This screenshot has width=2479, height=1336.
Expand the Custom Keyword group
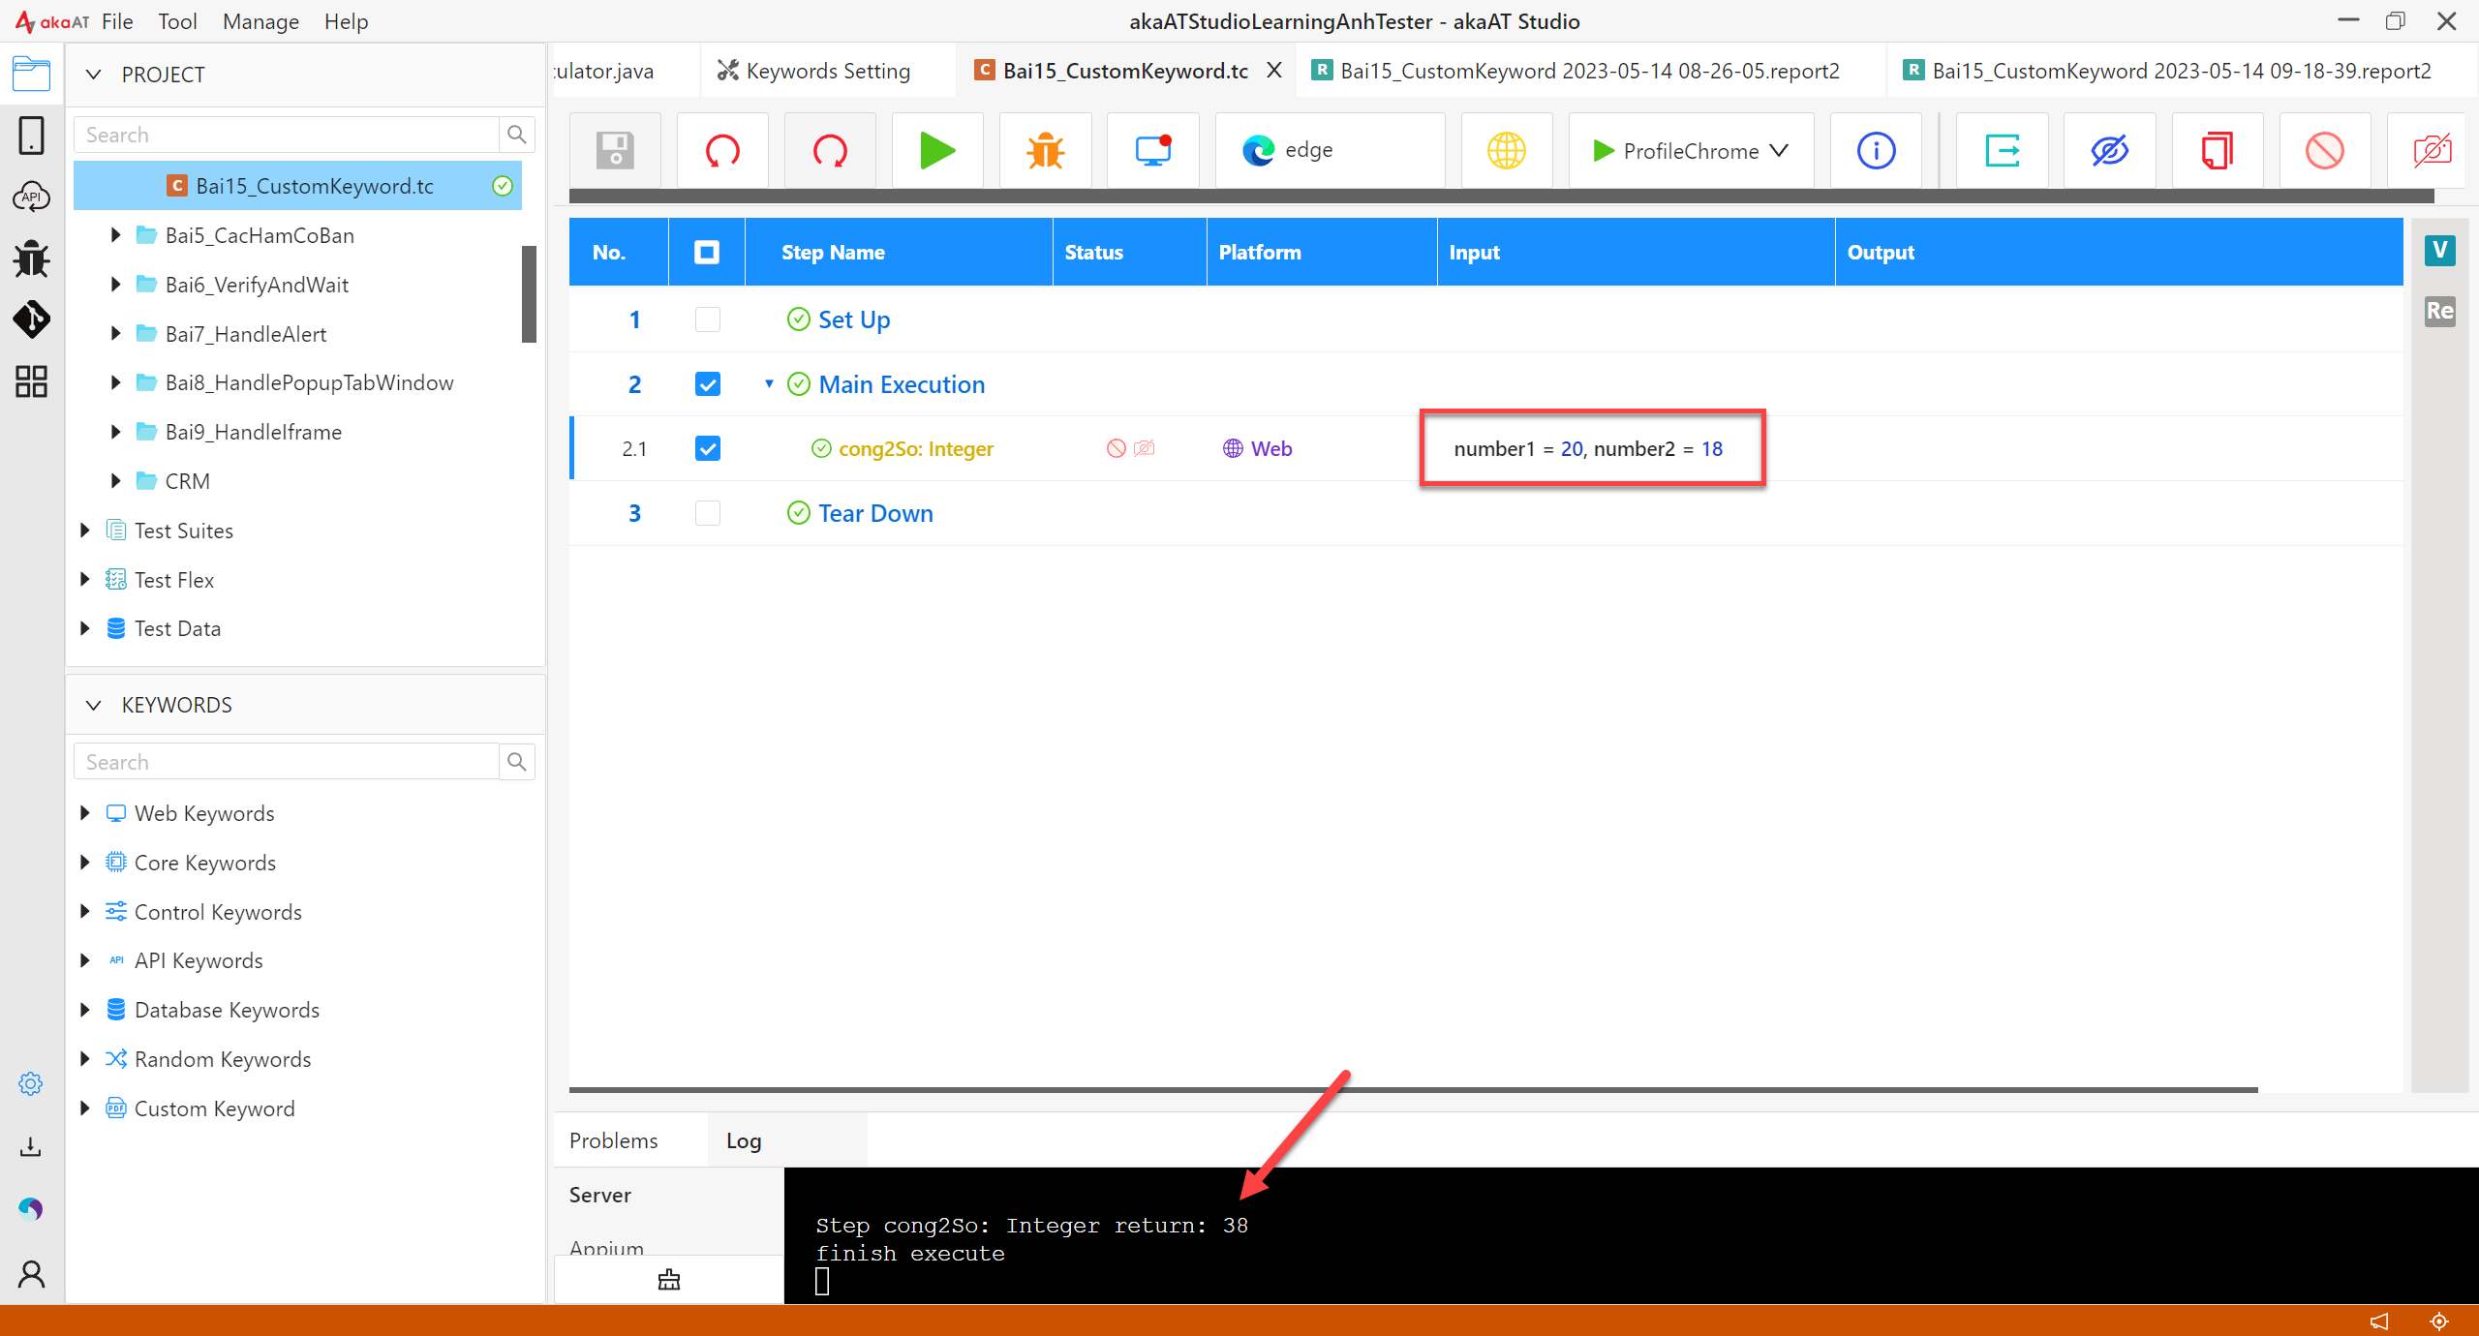point(84,1108)
